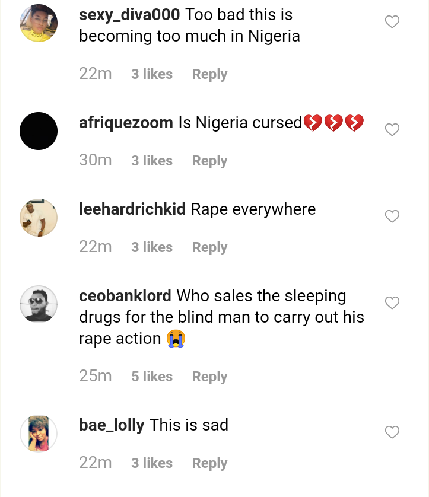Reply to sexy_diva000's comment
Screen dimensions: 429x497
[x=209, y=74]
